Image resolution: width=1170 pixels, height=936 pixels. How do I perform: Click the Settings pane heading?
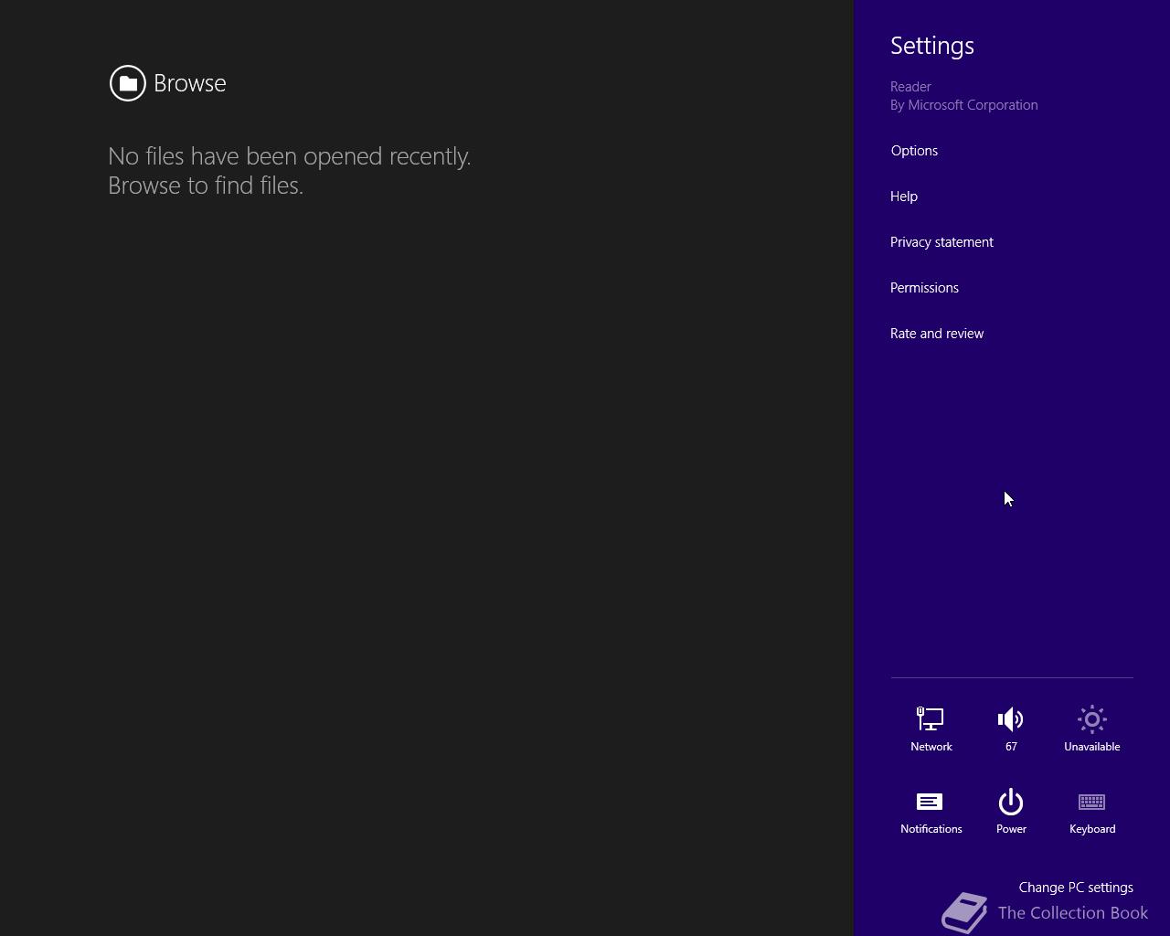pos(932,46)
